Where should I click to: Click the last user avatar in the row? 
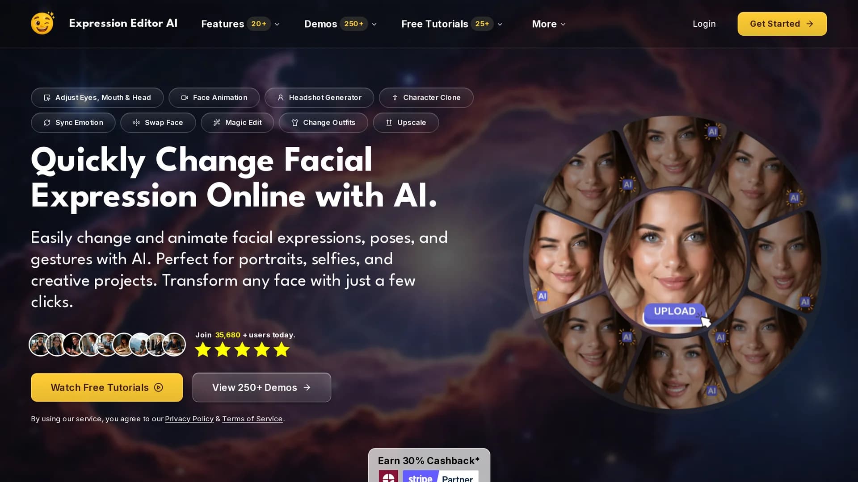click(x=174, y=345)
